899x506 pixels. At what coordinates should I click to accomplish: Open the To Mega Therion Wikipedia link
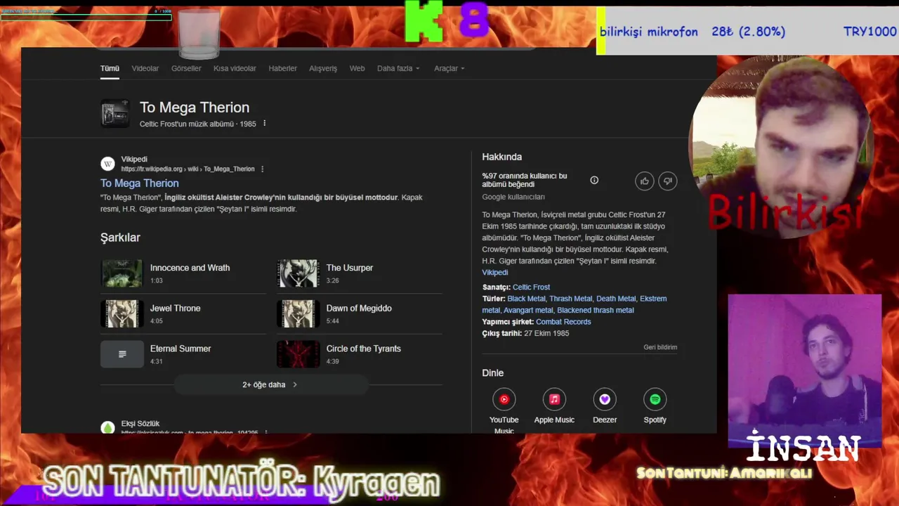[x=139, y=183]
